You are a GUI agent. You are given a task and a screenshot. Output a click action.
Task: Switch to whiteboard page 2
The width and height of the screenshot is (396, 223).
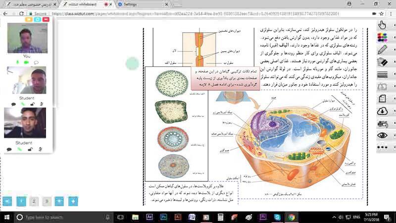coord(33,201)
